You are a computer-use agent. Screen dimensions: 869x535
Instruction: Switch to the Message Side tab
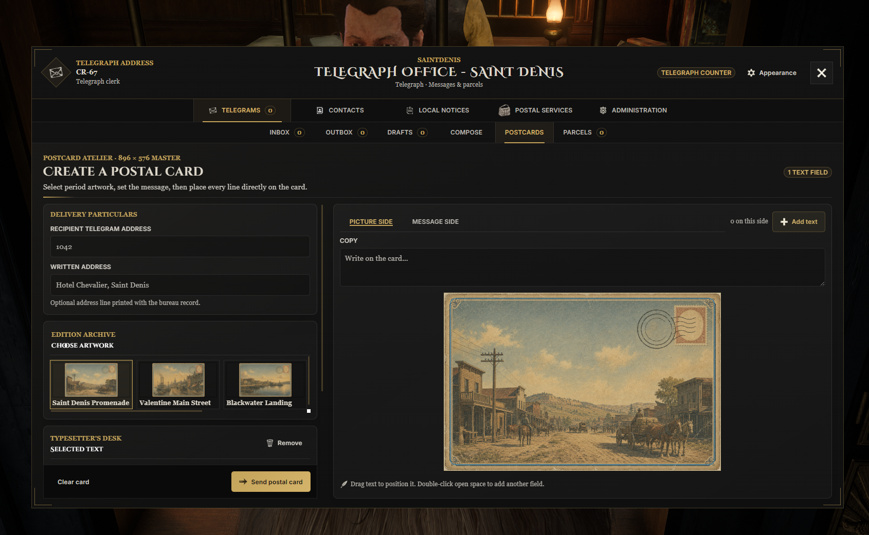(x=436, y=222)
